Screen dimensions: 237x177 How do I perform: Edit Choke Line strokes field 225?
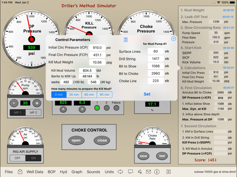point(156,81)
